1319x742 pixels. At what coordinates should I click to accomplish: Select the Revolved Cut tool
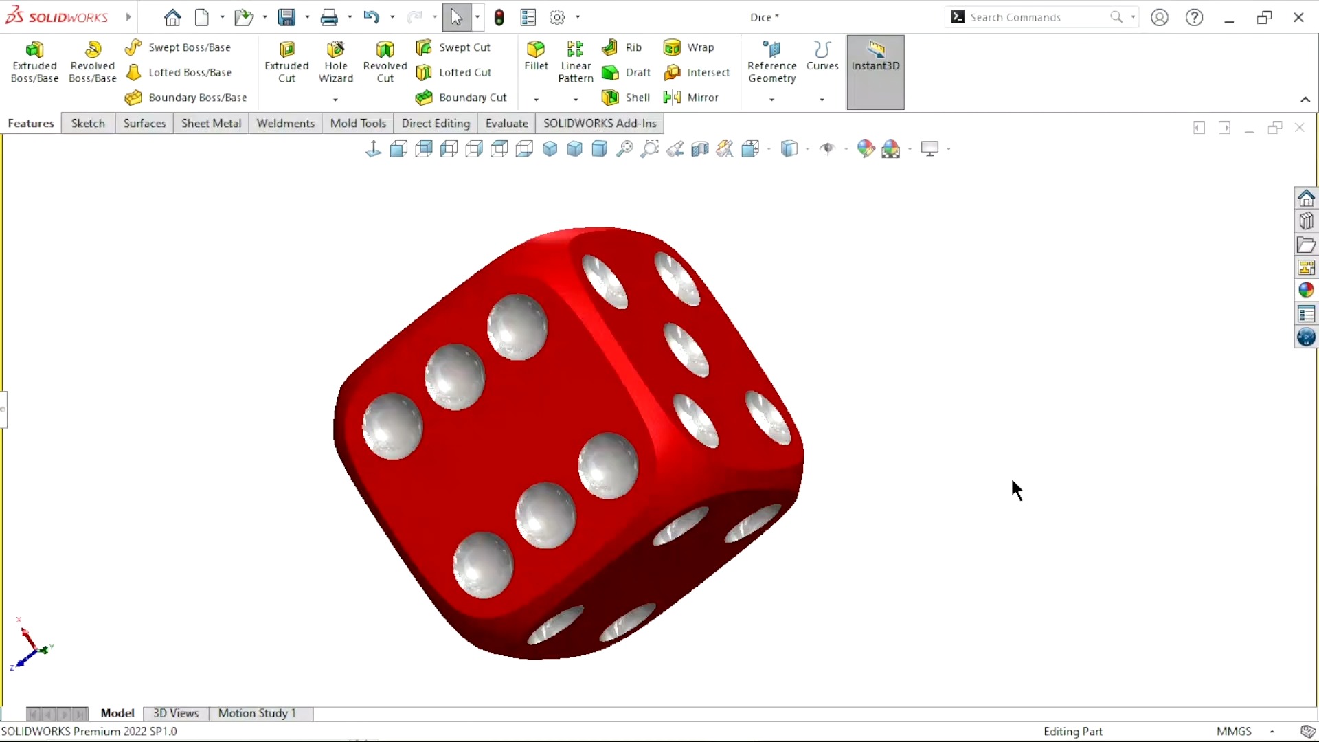385,62
